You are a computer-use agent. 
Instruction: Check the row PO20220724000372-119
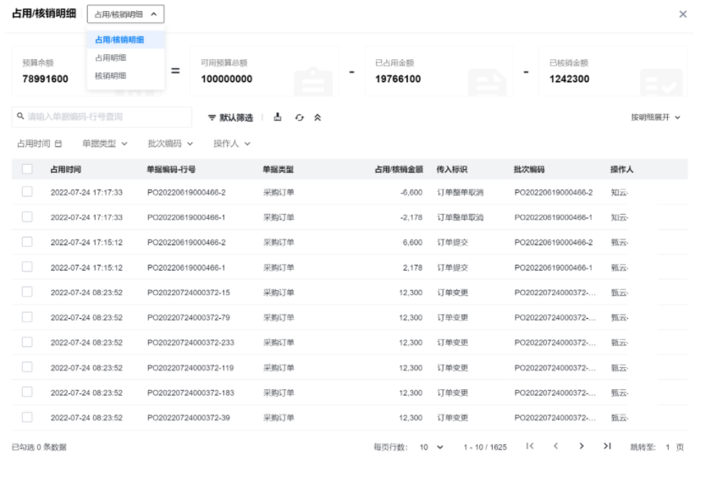pyautogui.click(x=27, y=367)
